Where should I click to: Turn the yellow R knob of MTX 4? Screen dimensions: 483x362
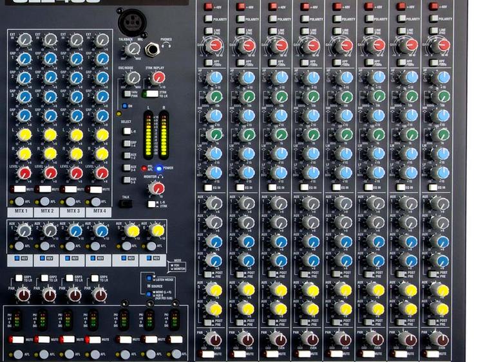[x=100, y=154]
